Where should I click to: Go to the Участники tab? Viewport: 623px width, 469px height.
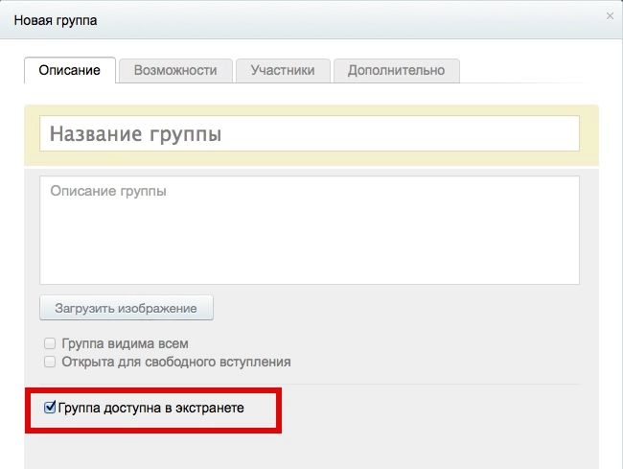[x=283, y=70]
